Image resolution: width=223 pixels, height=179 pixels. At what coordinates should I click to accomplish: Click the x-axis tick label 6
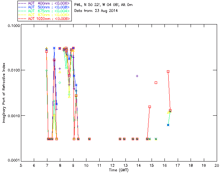point(34,165)
